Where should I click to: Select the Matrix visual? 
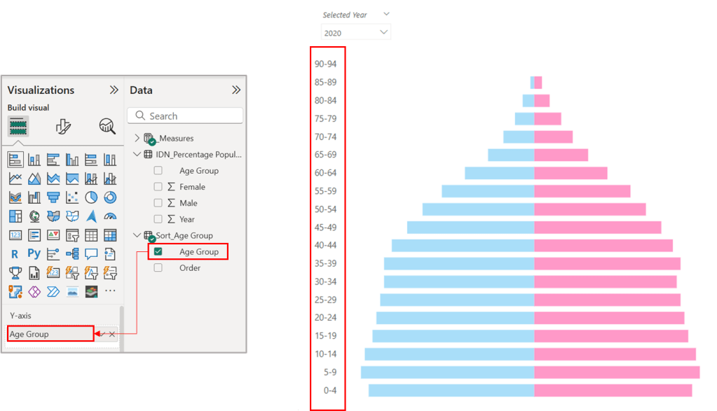tap(109, 235)
